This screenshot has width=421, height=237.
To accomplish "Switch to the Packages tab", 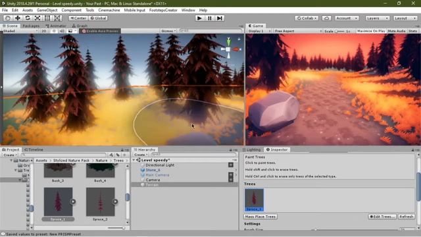I will pos(31,26).
